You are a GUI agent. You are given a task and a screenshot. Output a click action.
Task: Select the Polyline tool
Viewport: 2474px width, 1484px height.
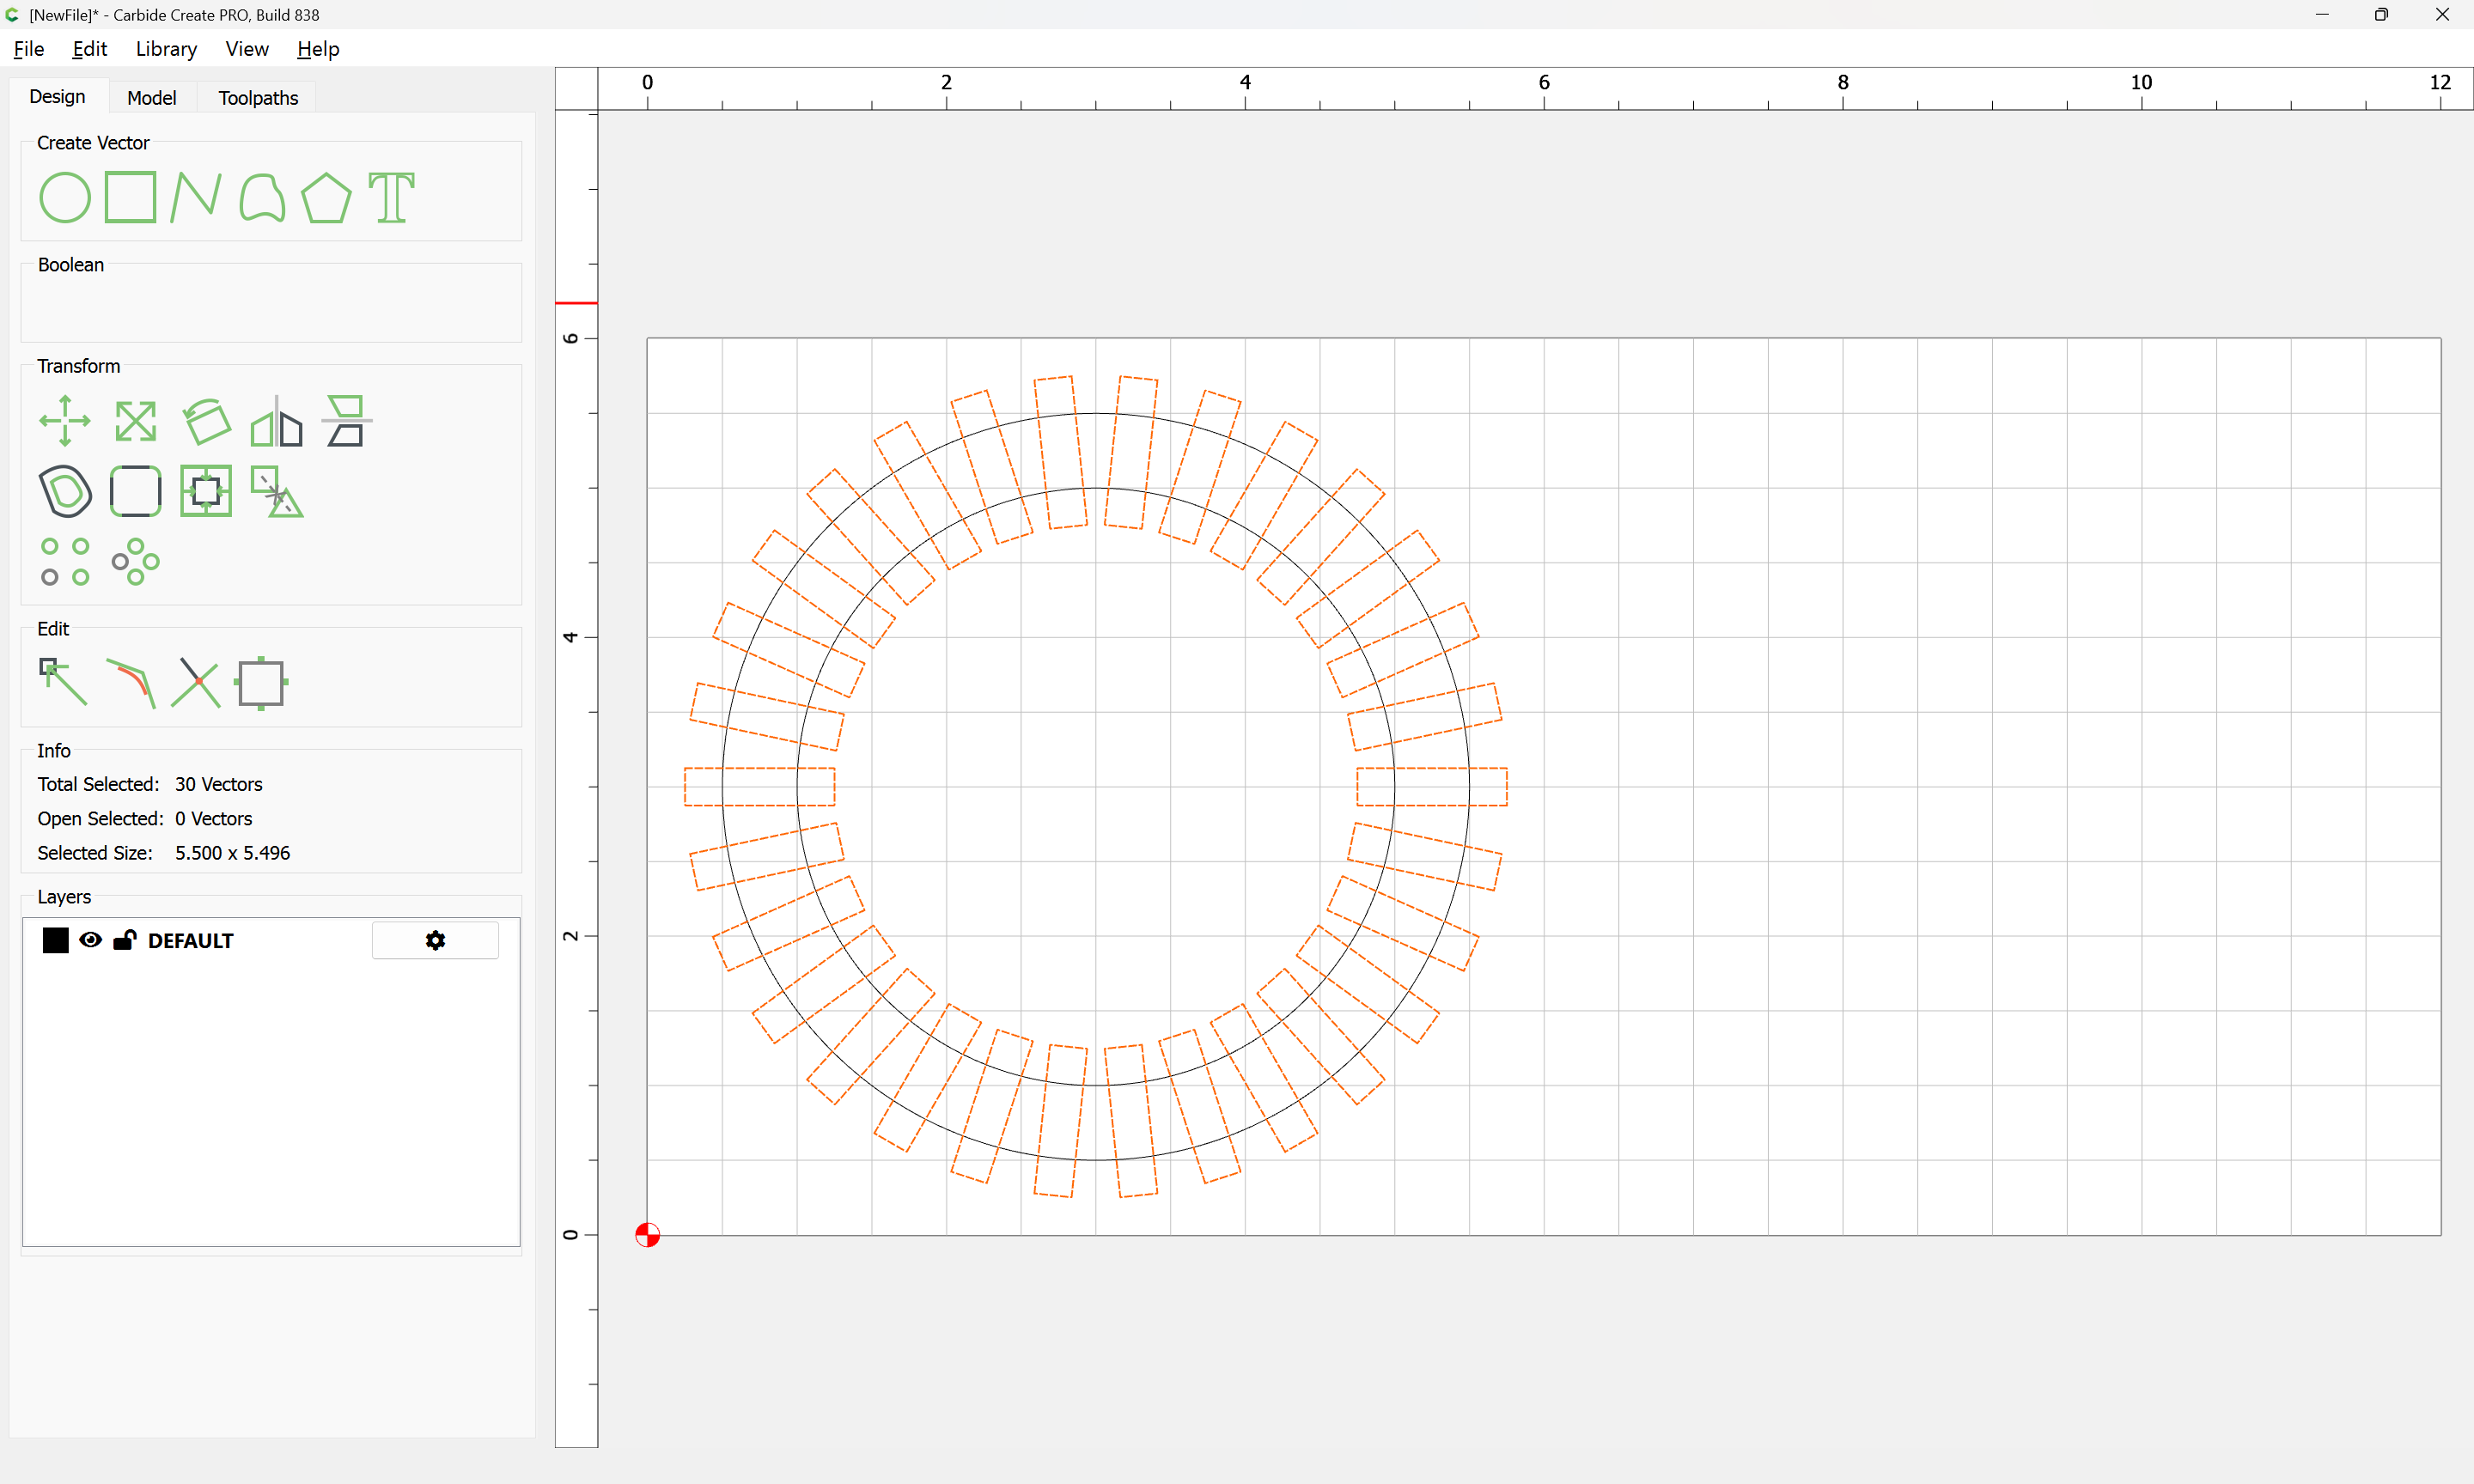tap(195, 197)
